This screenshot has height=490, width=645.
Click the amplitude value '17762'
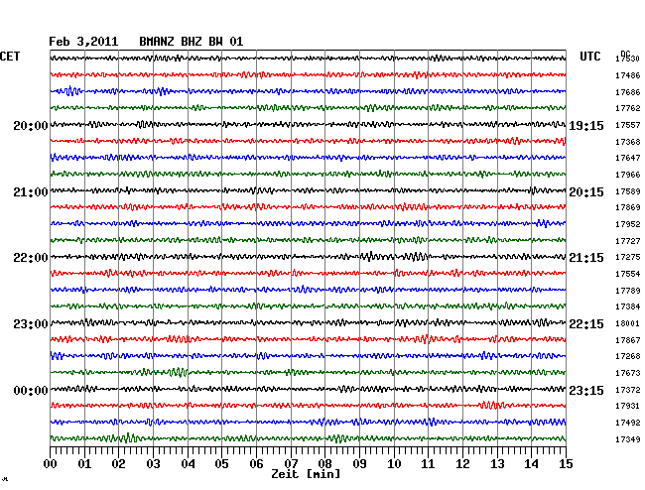point(628,108)
